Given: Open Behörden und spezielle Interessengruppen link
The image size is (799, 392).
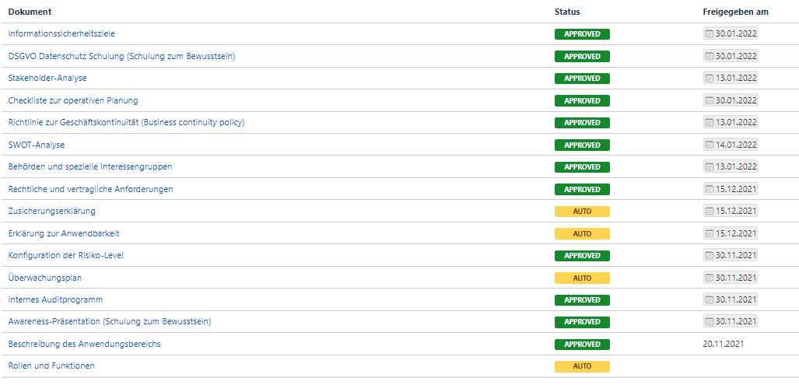Looking at the screenshot, I should click(x=90, y=166).
